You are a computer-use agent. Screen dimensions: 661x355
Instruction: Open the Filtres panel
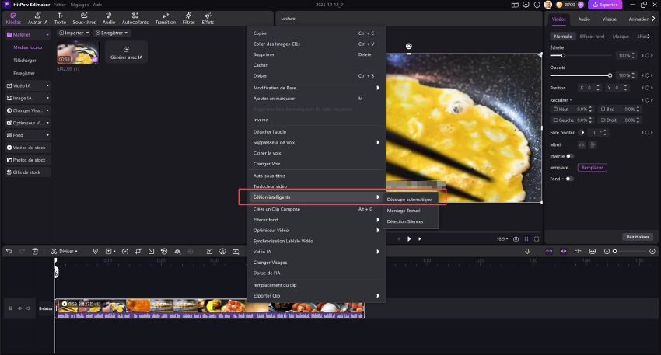tap(188, 19)
